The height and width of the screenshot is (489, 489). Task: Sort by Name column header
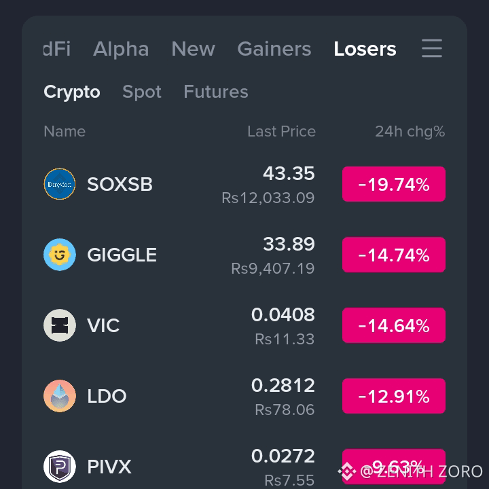tap(65, 131)
